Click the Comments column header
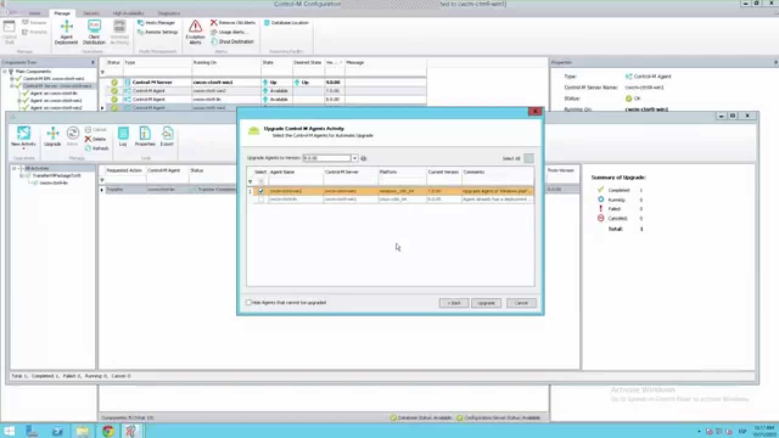Viewport: 779px width, 438px height. point(497,172)
